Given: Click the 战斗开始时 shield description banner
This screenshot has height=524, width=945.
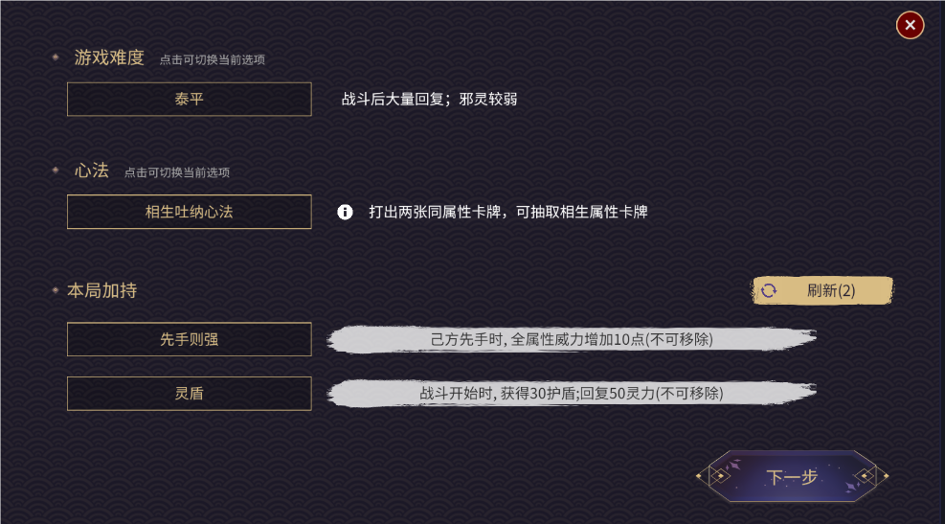Looking at the screenshot, I should click(x=571, y=393).
